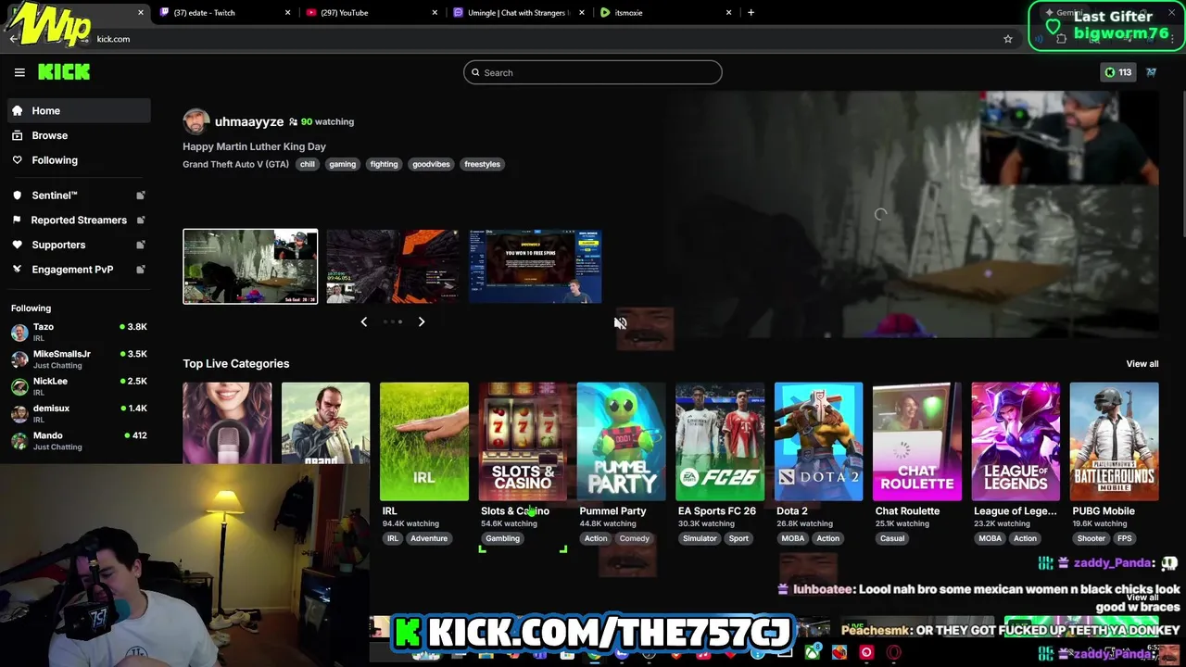The image size is (1186, 667).
Task: Open the Pummel Party category card
Action: [x=621, y=442]
